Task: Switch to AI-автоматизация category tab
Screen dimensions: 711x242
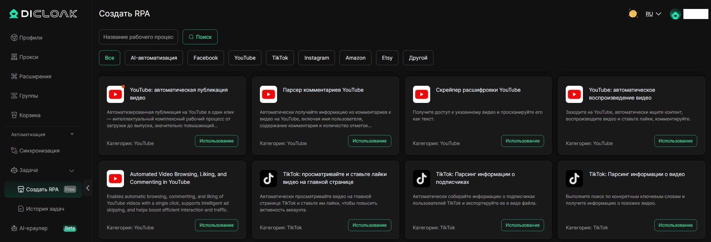Action: [x=153, y=58]
